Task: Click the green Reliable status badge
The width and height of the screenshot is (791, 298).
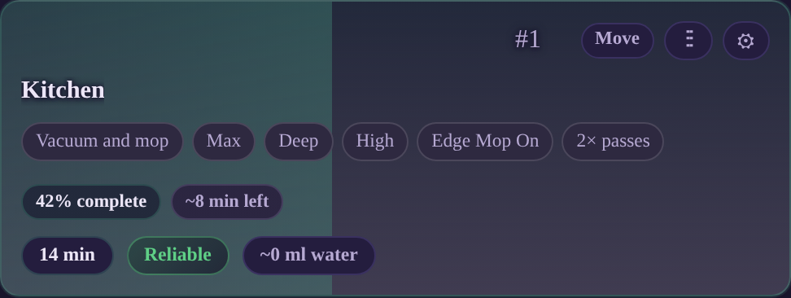Action: [177, 256]
